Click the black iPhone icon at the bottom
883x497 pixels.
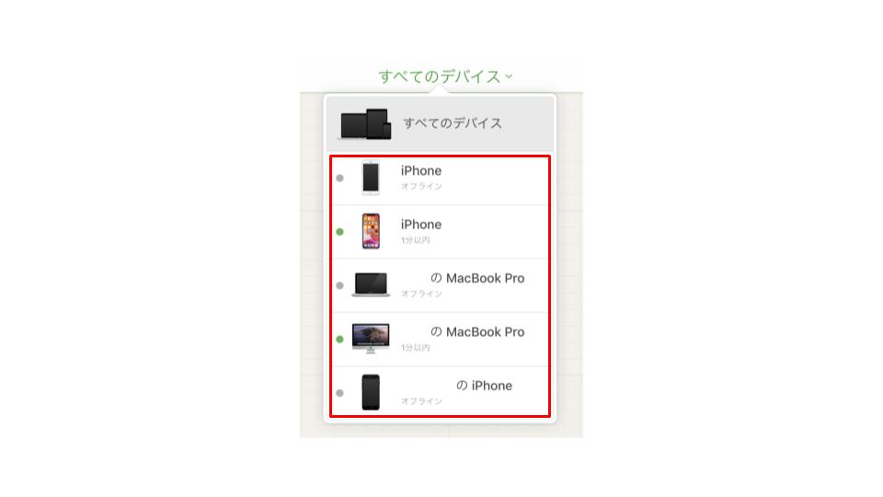371,392
